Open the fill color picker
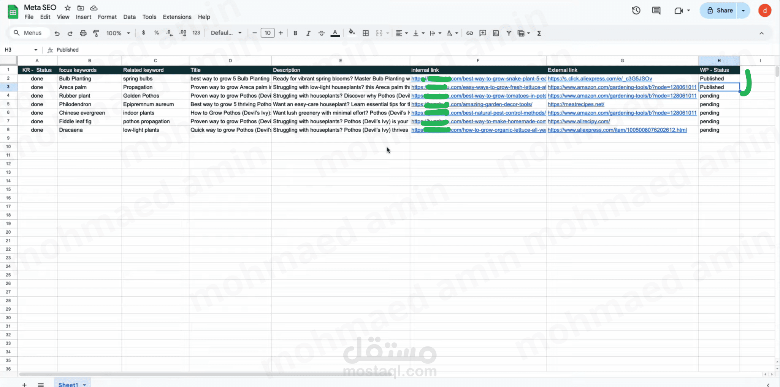The width and height of the screenshot is (780, 387). pyautogui.click(x=352, y=33)
